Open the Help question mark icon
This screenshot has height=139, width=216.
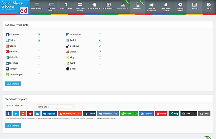coord(209,6)
